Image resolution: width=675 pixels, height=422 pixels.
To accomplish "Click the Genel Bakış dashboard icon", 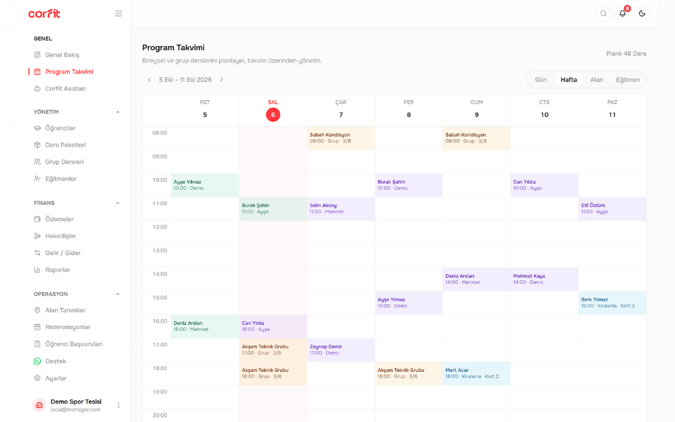I will click(x=38, y=55).
